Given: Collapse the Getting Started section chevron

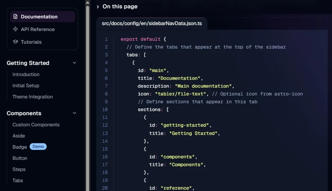Looking at the screenshot, I should 74,63.
